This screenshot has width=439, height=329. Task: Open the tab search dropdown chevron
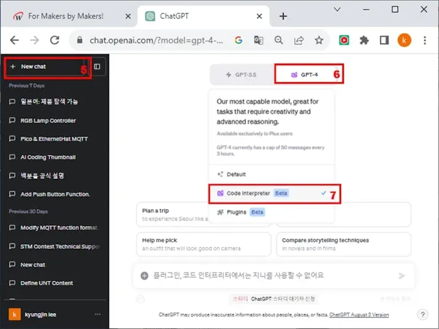coord(337,10)
